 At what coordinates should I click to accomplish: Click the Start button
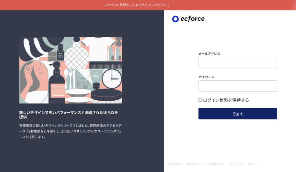[x=238, y=114]
